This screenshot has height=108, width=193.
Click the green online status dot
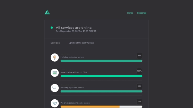52,28
